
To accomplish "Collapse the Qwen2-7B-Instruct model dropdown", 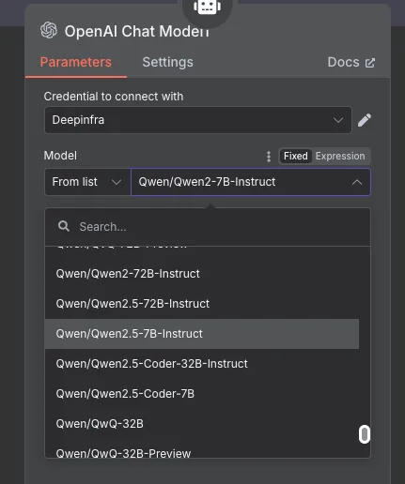I will (x=251, y=182).
